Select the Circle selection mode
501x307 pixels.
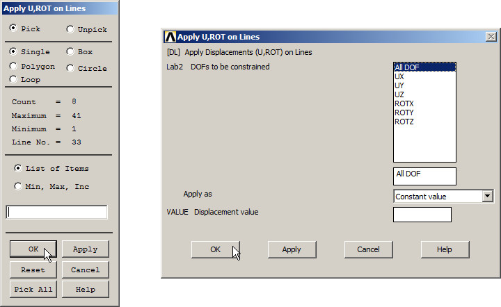pos(70,68)
